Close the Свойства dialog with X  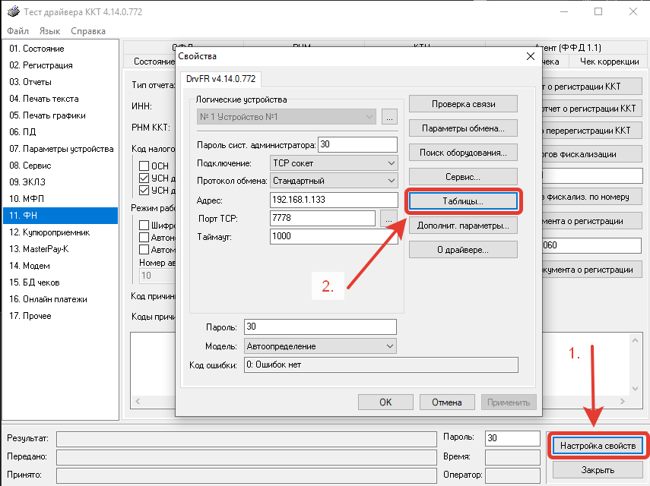coord(531,57)
